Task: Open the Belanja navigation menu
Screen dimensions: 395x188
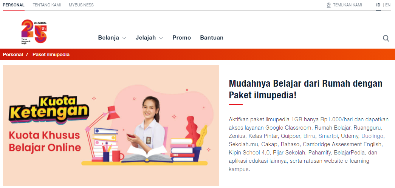Action: 108,38
